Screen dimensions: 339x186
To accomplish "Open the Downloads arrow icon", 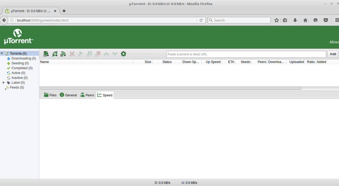I will coord(295,20).
